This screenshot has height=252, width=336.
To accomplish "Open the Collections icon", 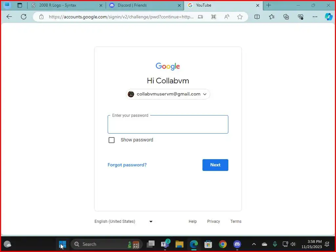I will [x=286, y=17].
